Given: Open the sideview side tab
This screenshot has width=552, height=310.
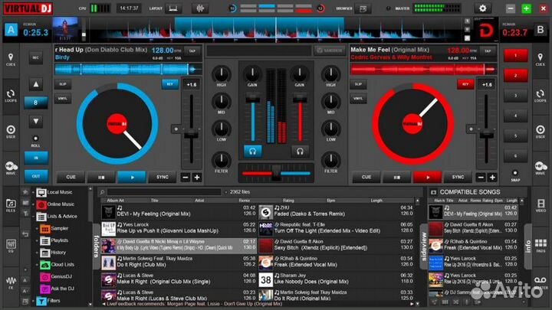Looking at the screenshot, I should [x=424, y=246].
